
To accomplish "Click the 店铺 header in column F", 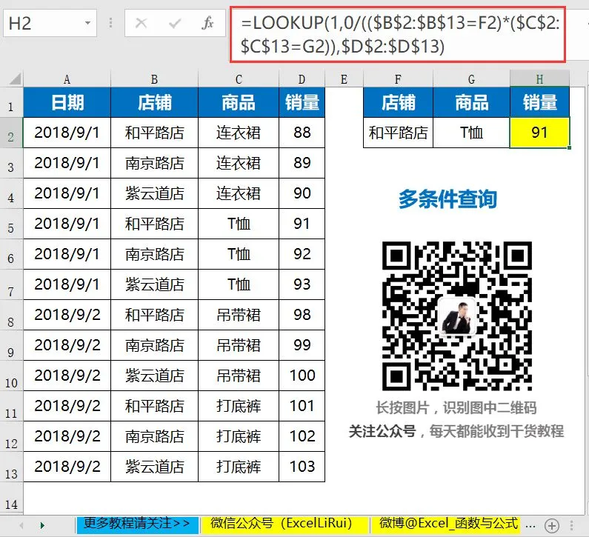I will 398,102.
